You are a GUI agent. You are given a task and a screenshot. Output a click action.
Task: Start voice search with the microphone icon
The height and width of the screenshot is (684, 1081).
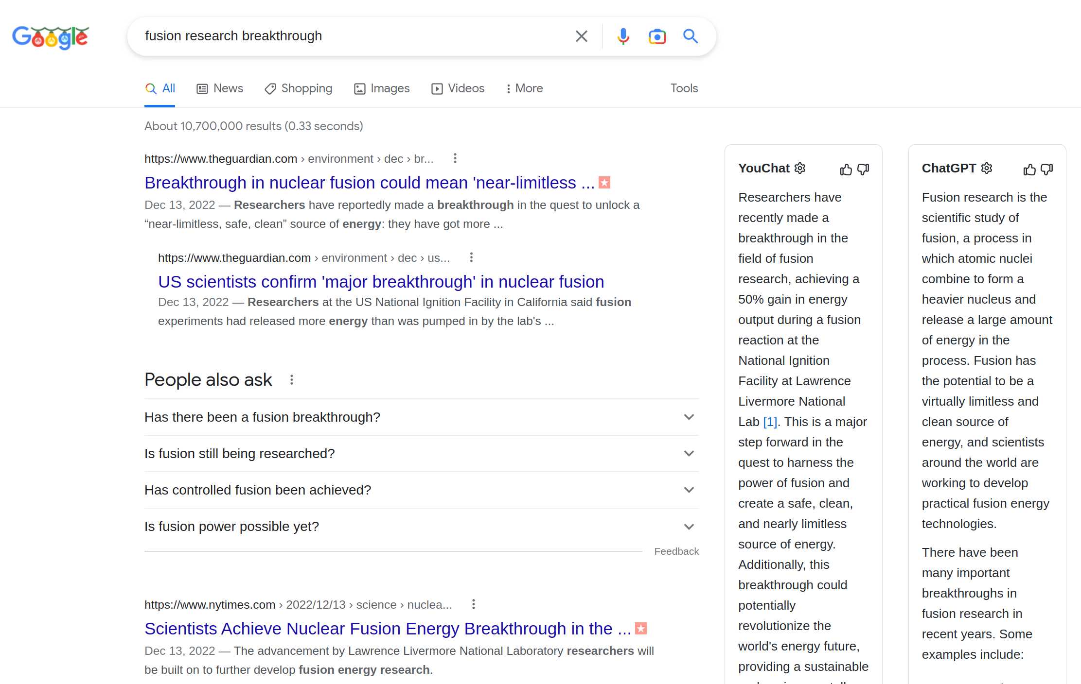click(x=623, y=36)
